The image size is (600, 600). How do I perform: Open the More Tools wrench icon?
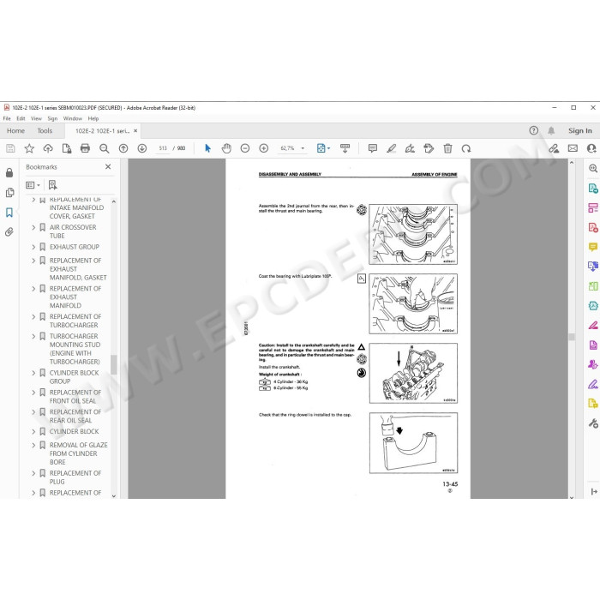[x=593, y=423]
